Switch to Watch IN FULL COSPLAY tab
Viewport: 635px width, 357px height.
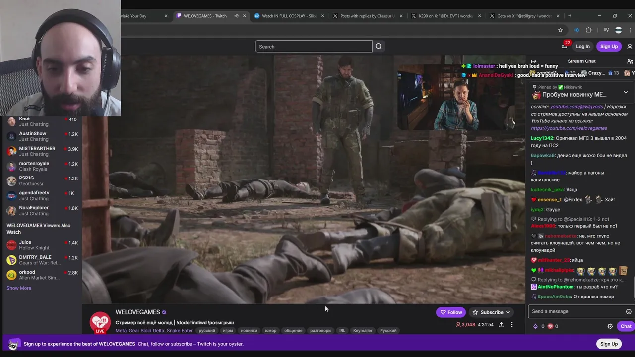(x=289, y=16)
